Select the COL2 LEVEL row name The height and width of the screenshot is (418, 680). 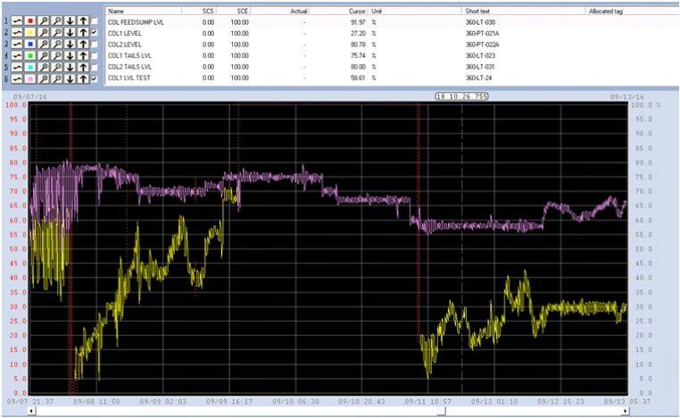pyautogui.click(x=124, y=45)
